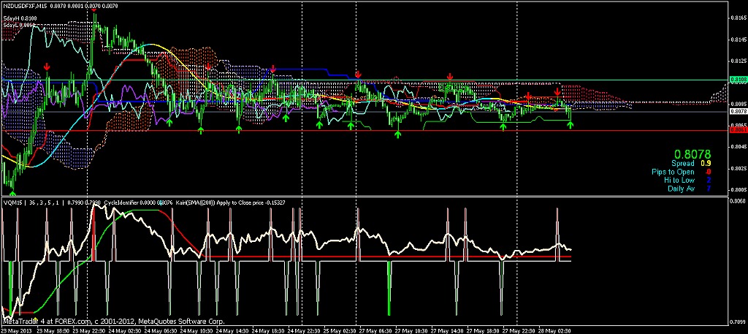Viewport: 748px width, 334px height.
Task: Click the red 0.8061 price tag on the axis
Action: pos(737,132)
